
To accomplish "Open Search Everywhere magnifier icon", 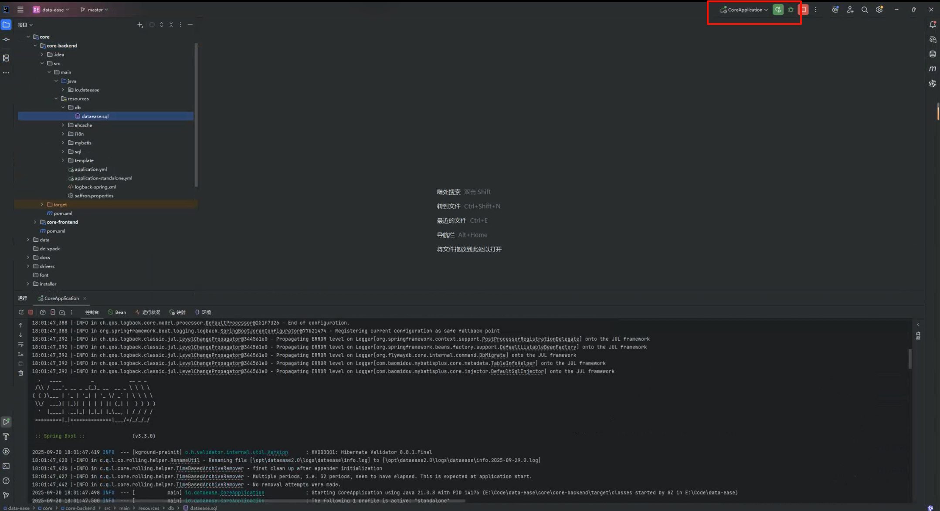I will 865,10.
